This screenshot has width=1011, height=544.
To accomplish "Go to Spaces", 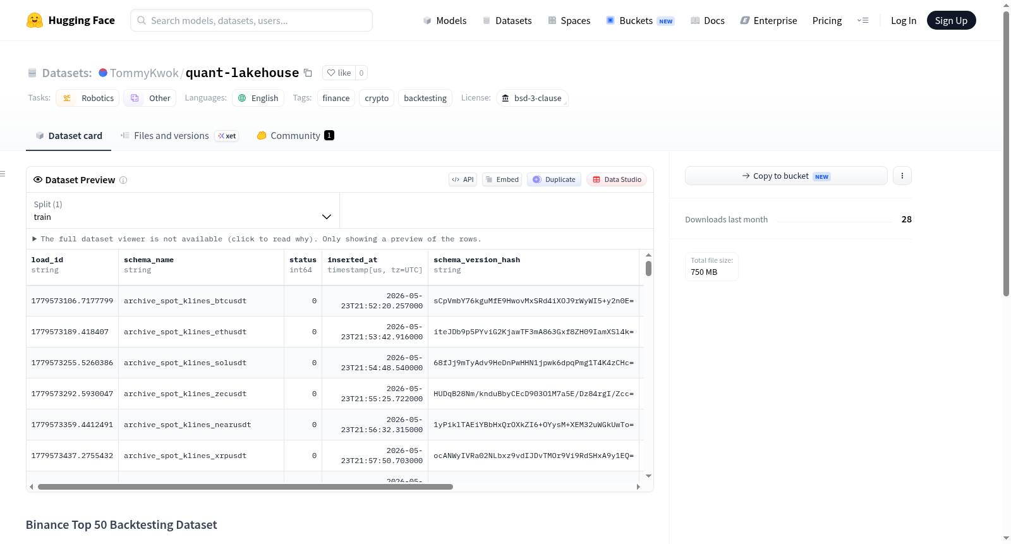I will [569, 20].
